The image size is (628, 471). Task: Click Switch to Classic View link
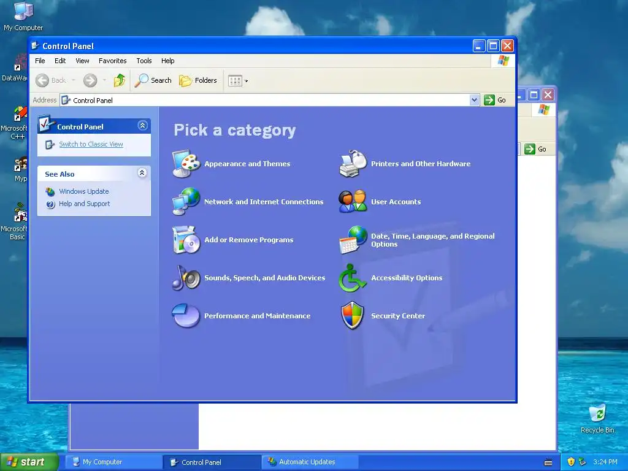91,144
